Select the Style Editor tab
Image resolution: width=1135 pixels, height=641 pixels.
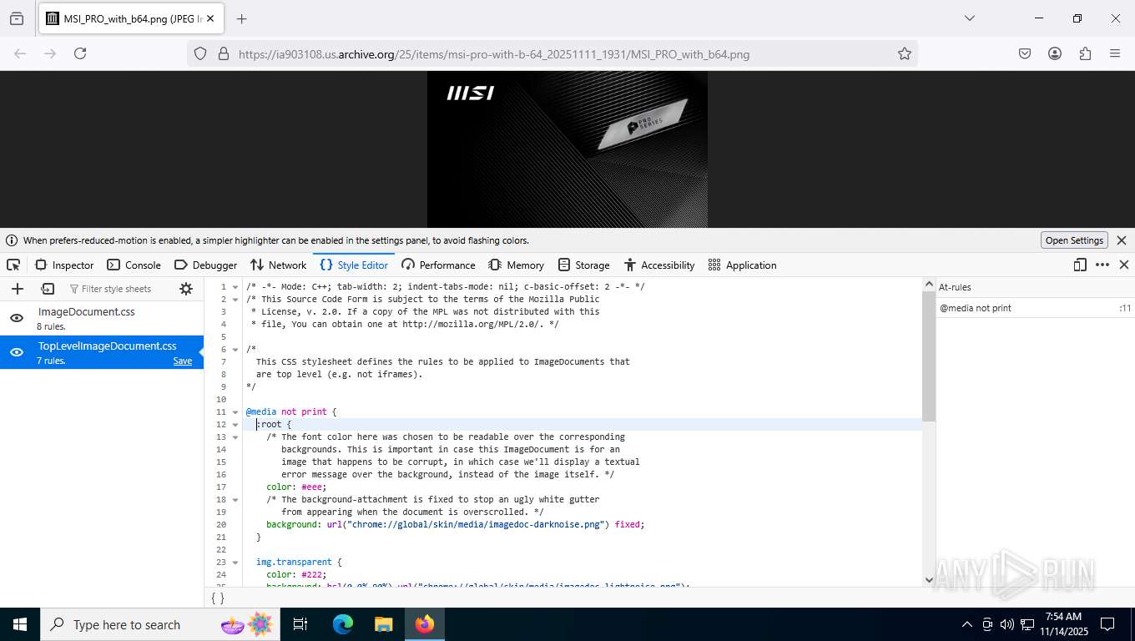(354, 265)
